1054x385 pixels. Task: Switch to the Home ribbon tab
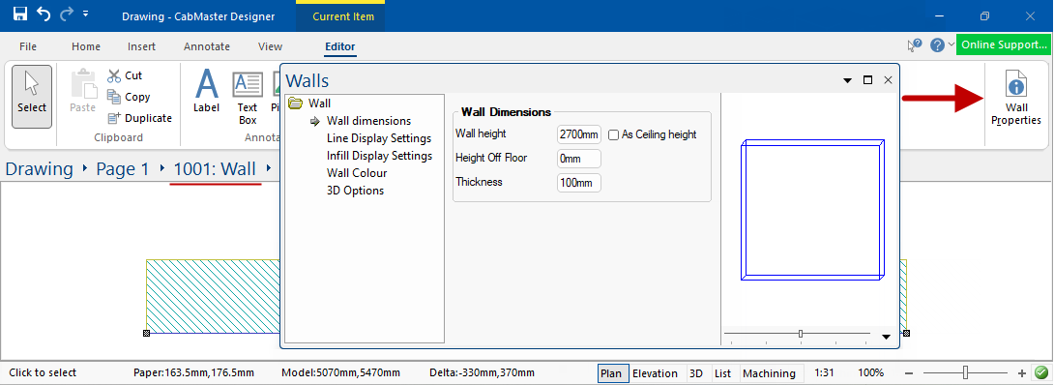click(x=86, y=46)
